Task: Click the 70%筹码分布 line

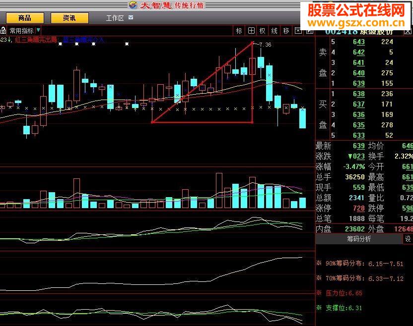Action: [x=360, y=278]
